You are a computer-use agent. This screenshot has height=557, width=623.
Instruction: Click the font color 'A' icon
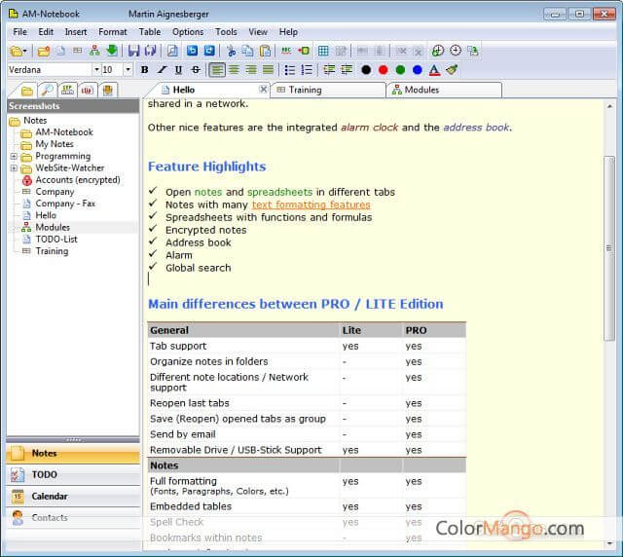(435, 70)
